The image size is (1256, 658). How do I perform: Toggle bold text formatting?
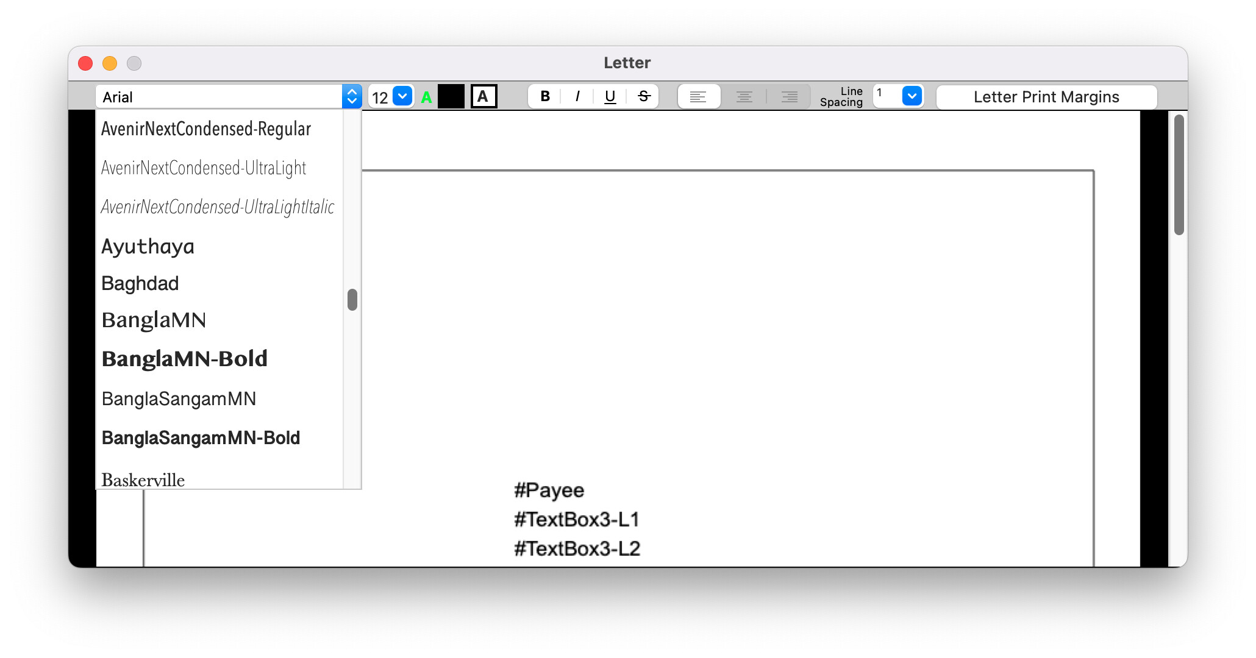pyautogui.click(x=544, y=96)
